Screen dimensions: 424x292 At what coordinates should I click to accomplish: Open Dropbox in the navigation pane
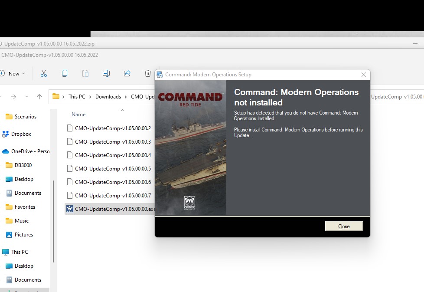click(x=21, y=134)
